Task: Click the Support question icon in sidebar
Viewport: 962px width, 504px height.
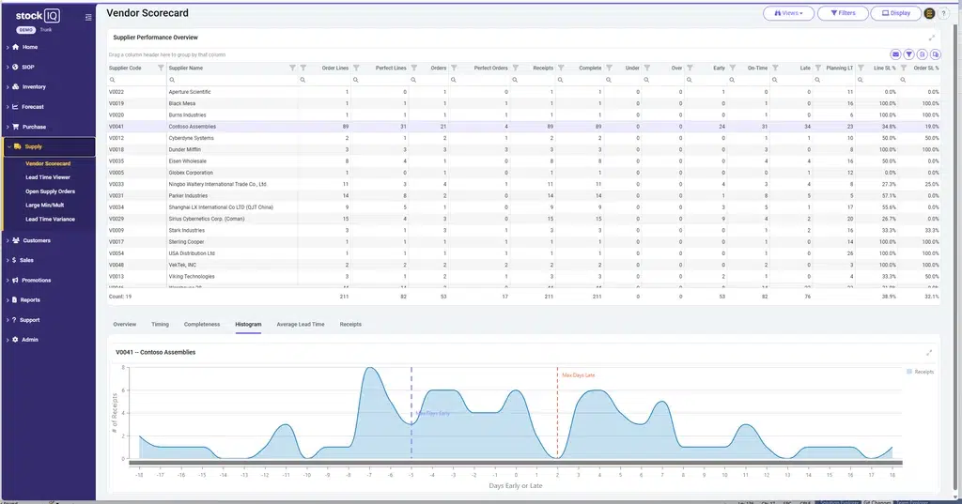Action: point(15,319)
